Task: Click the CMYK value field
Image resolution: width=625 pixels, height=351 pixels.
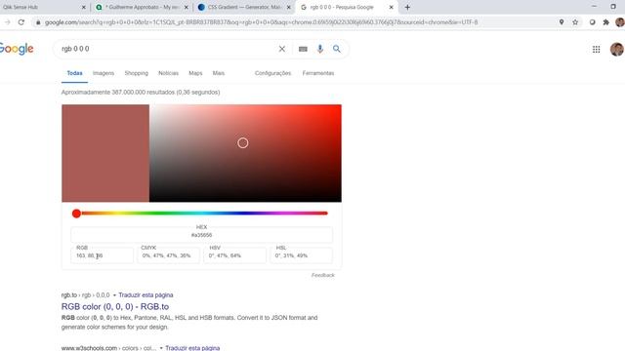Action: 168,255
